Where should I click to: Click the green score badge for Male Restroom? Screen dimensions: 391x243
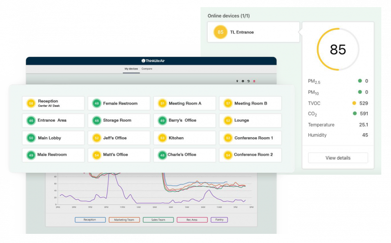pyautogui.click(x=31, y=155)
